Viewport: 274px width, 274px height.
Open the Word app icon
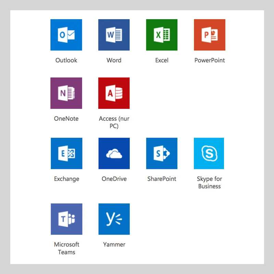tap(114, 35)
